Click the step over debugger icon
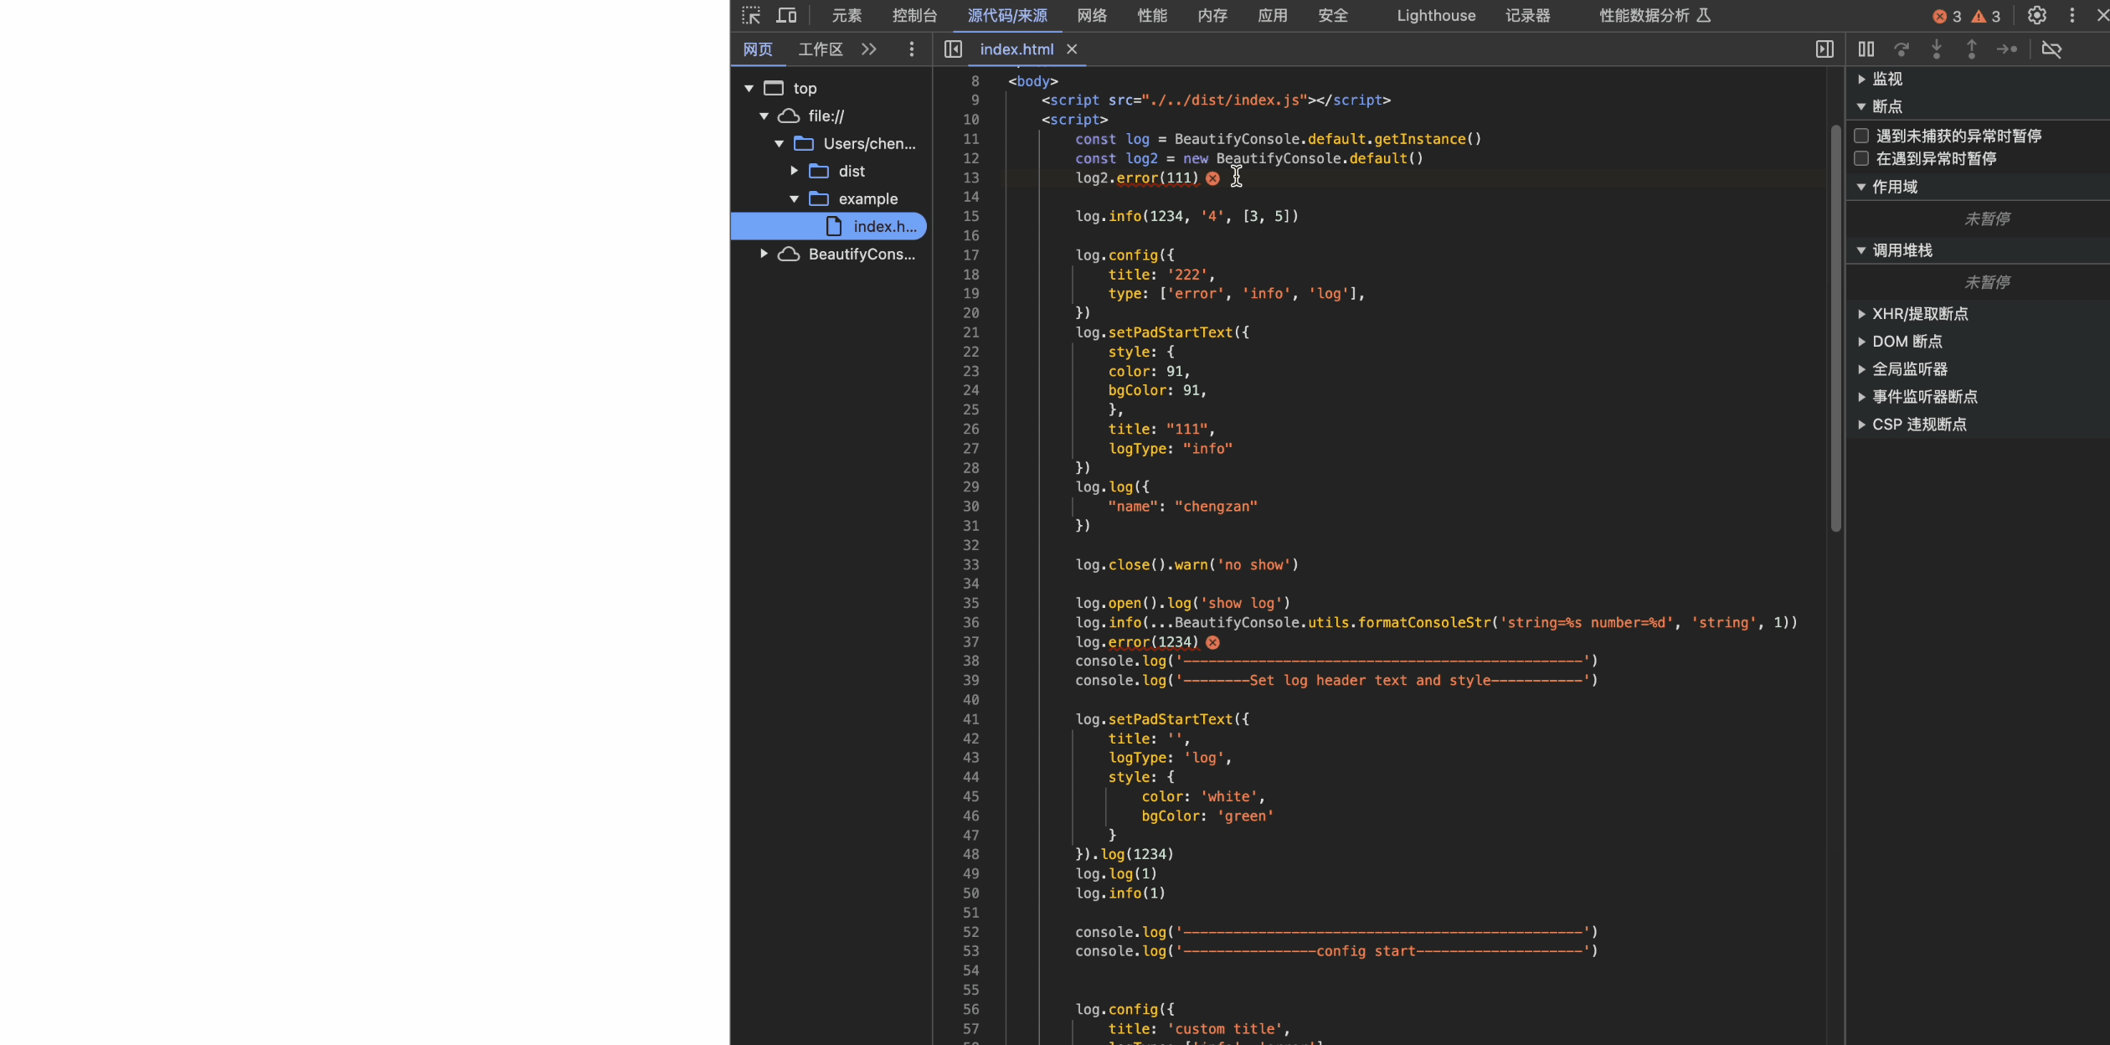The image size is (2110, 1045). pyautogui.click(x=1902, y=49)
